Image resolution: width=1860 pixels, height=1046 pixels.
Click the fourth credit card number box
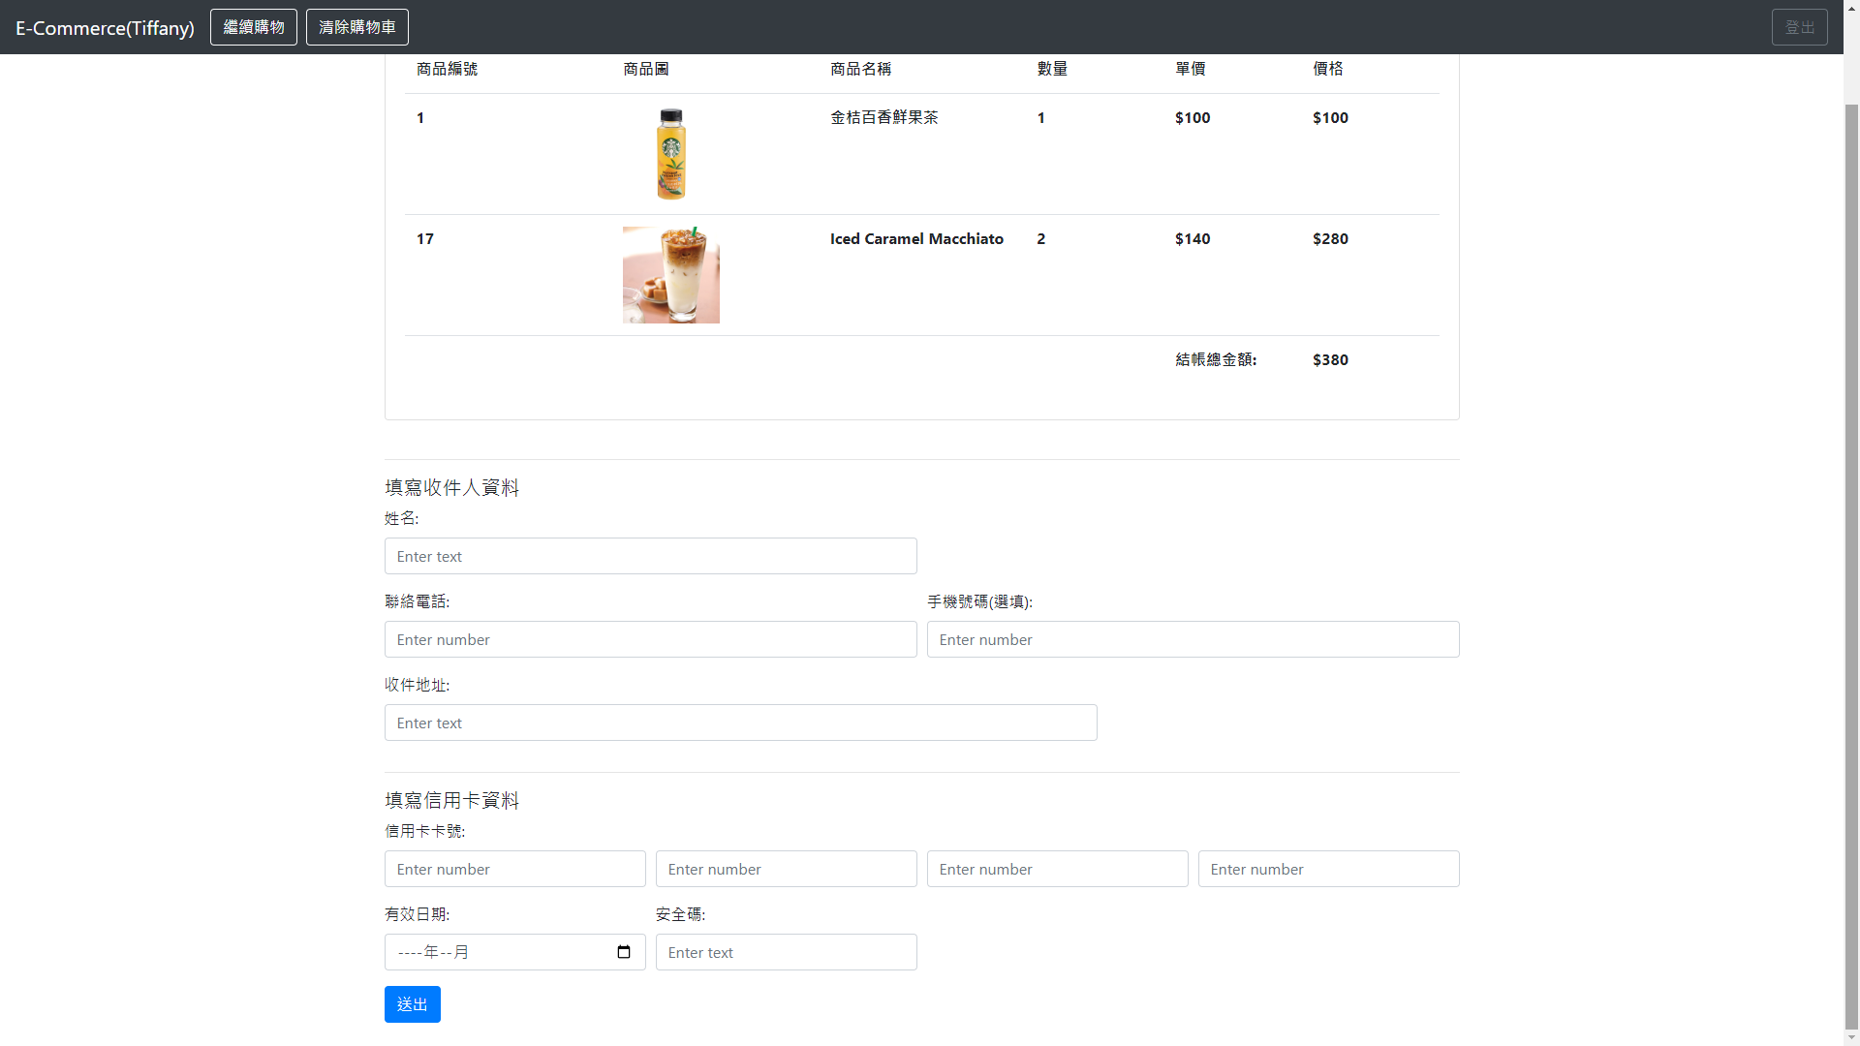[x=1328, y=869]
